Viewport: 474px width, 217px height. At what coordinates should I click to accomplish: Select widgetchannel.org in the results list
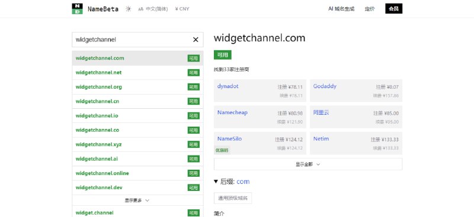coord(137,87)
